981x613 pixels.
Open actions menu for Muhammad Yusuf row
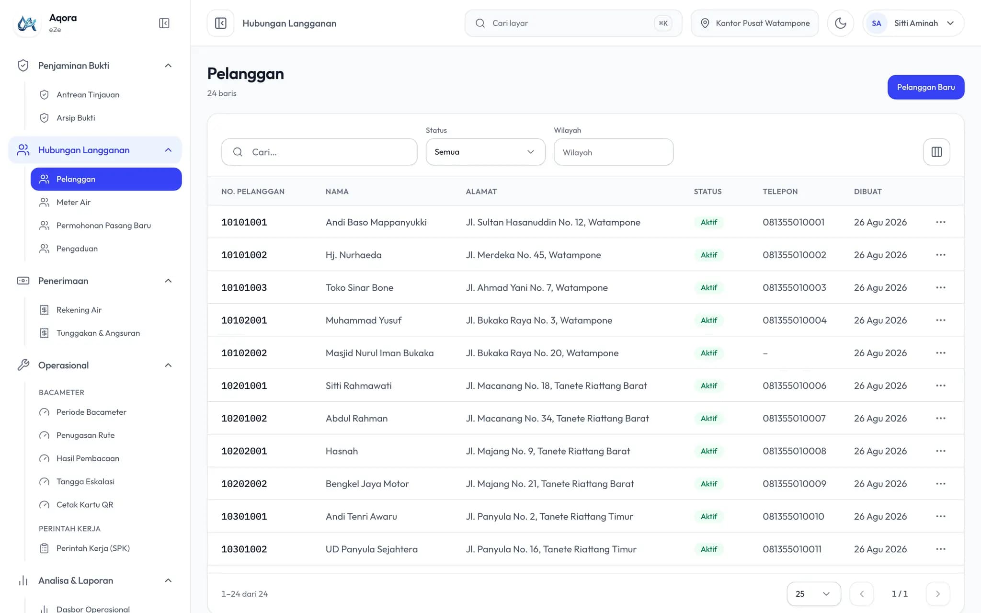pos(940,320)
